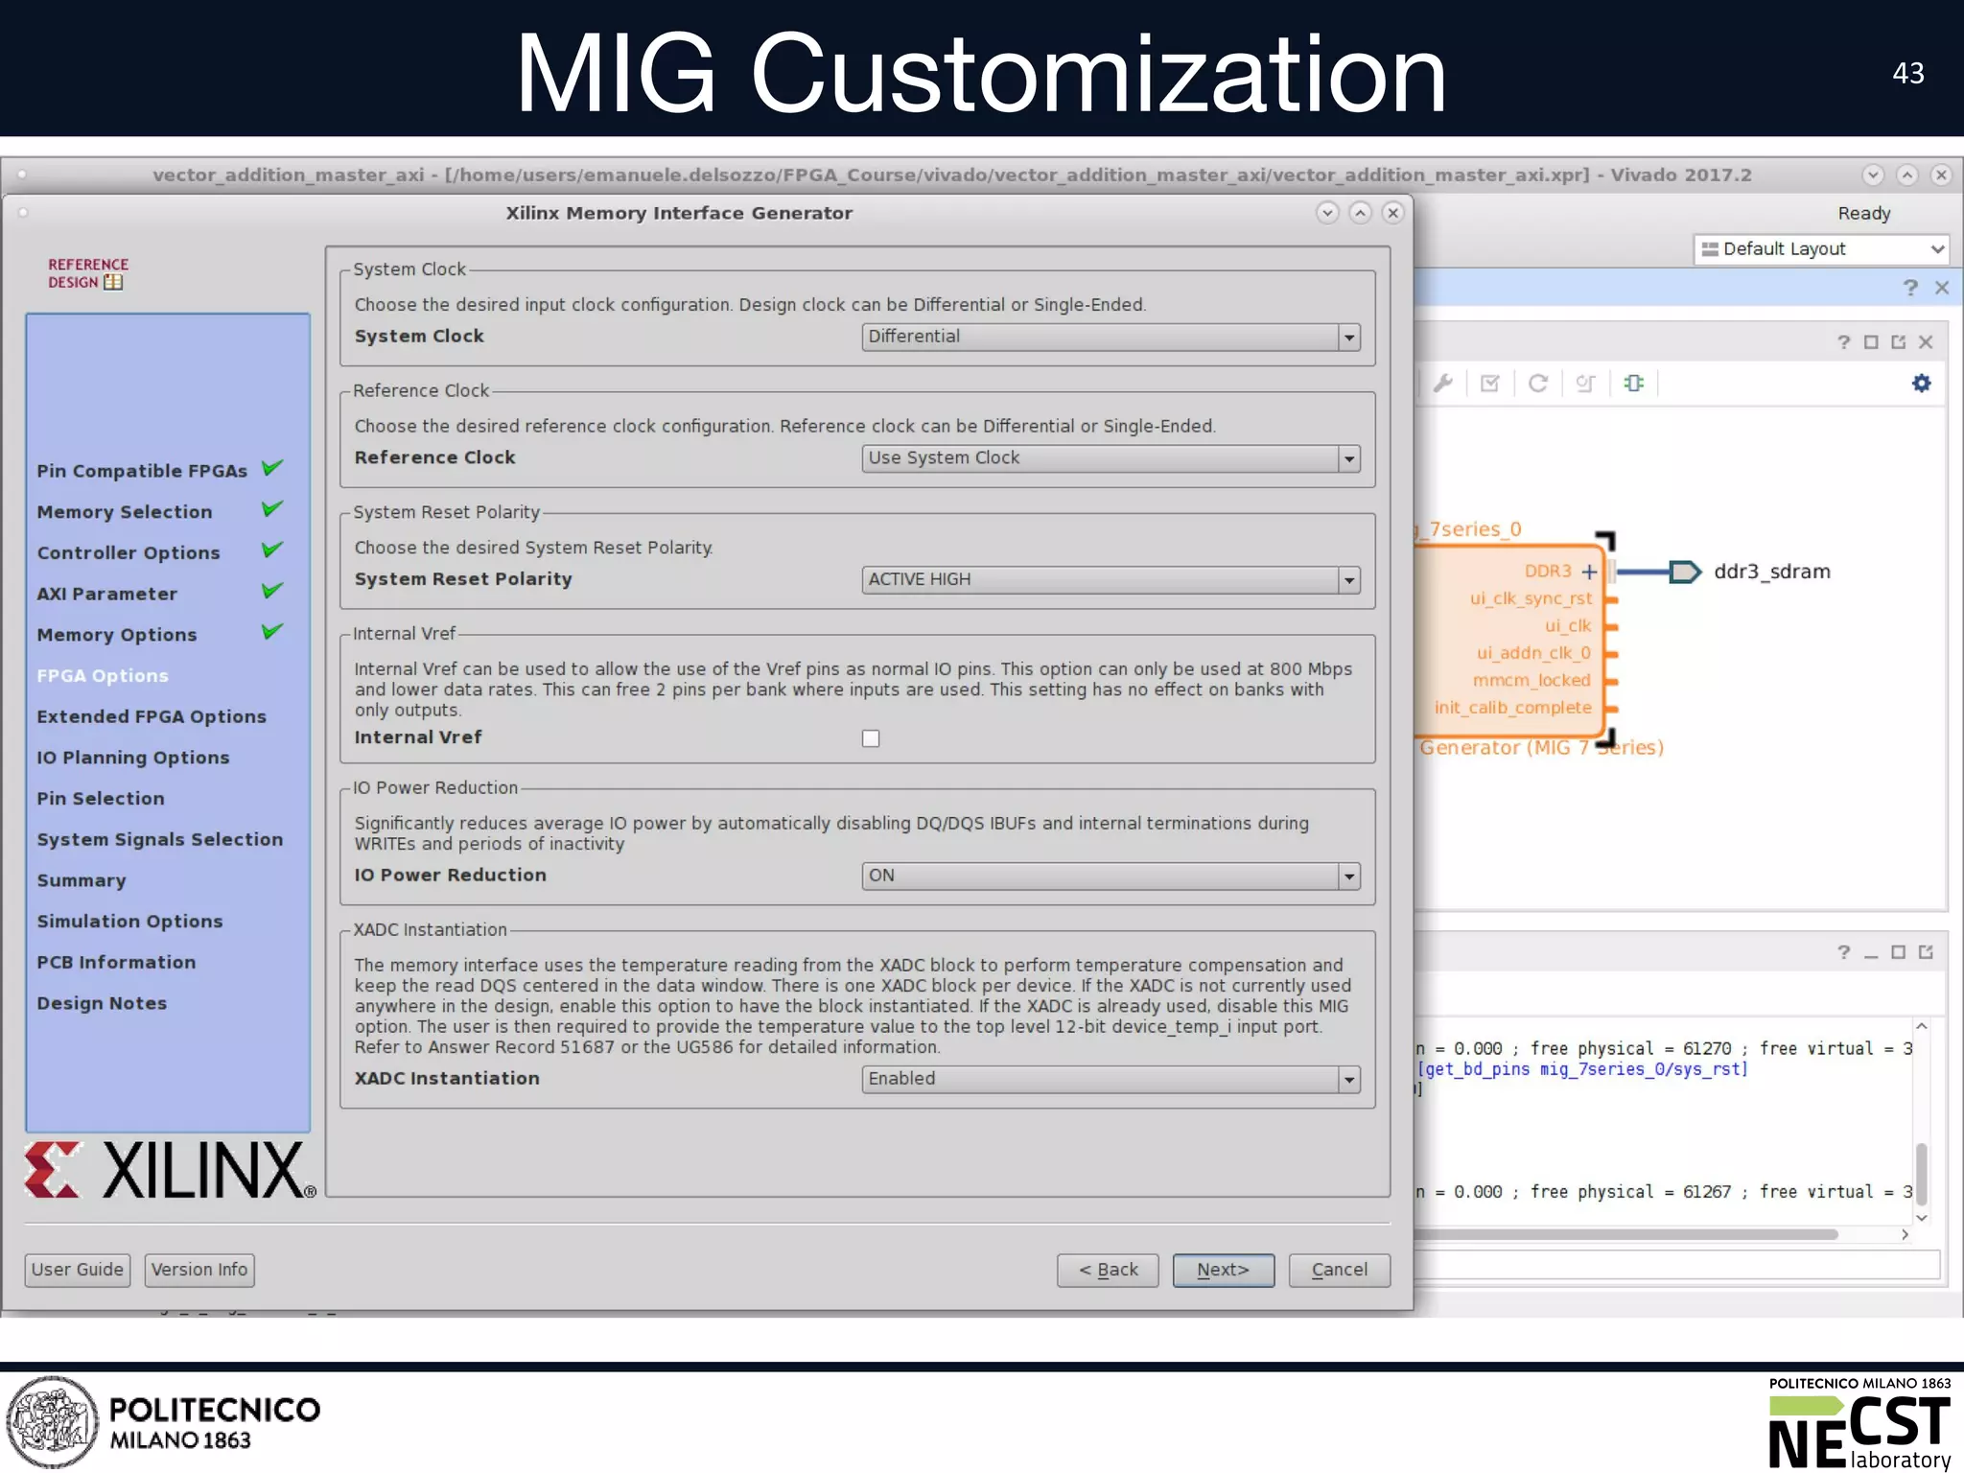Select the ui_clk_sync_rst port label
This screenshot has height=1473, width=1964.
pos(1531,598)
